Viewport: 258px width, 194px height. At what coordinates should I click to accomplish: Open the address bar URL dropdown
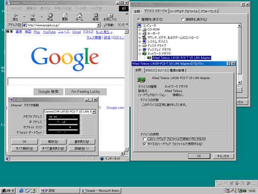pyautogui.click(x=99, y=25)
